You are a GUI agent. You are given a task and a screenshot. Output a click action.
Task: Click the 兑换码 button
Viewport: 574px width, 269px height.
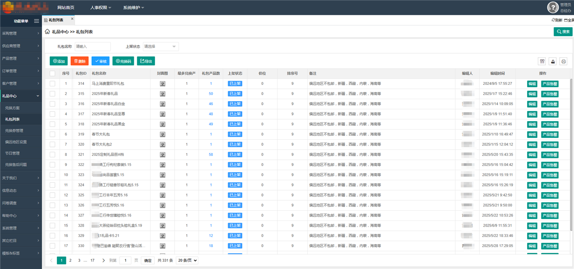click(123, 61)
